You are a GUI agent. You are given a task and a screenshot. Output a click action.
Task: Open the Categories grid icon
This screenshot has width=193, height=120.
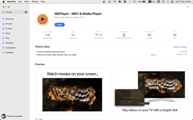point(3,48)
